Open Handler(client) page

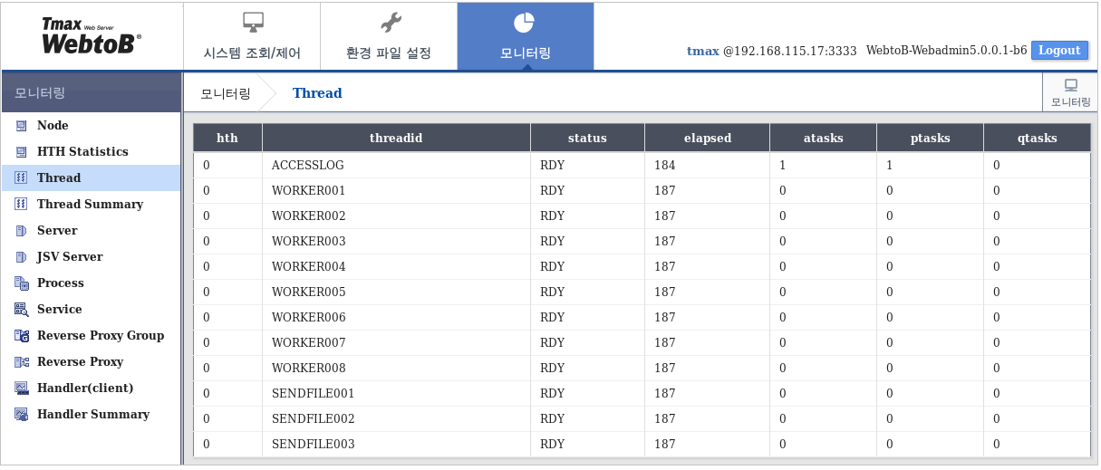[x=91, y=388]
